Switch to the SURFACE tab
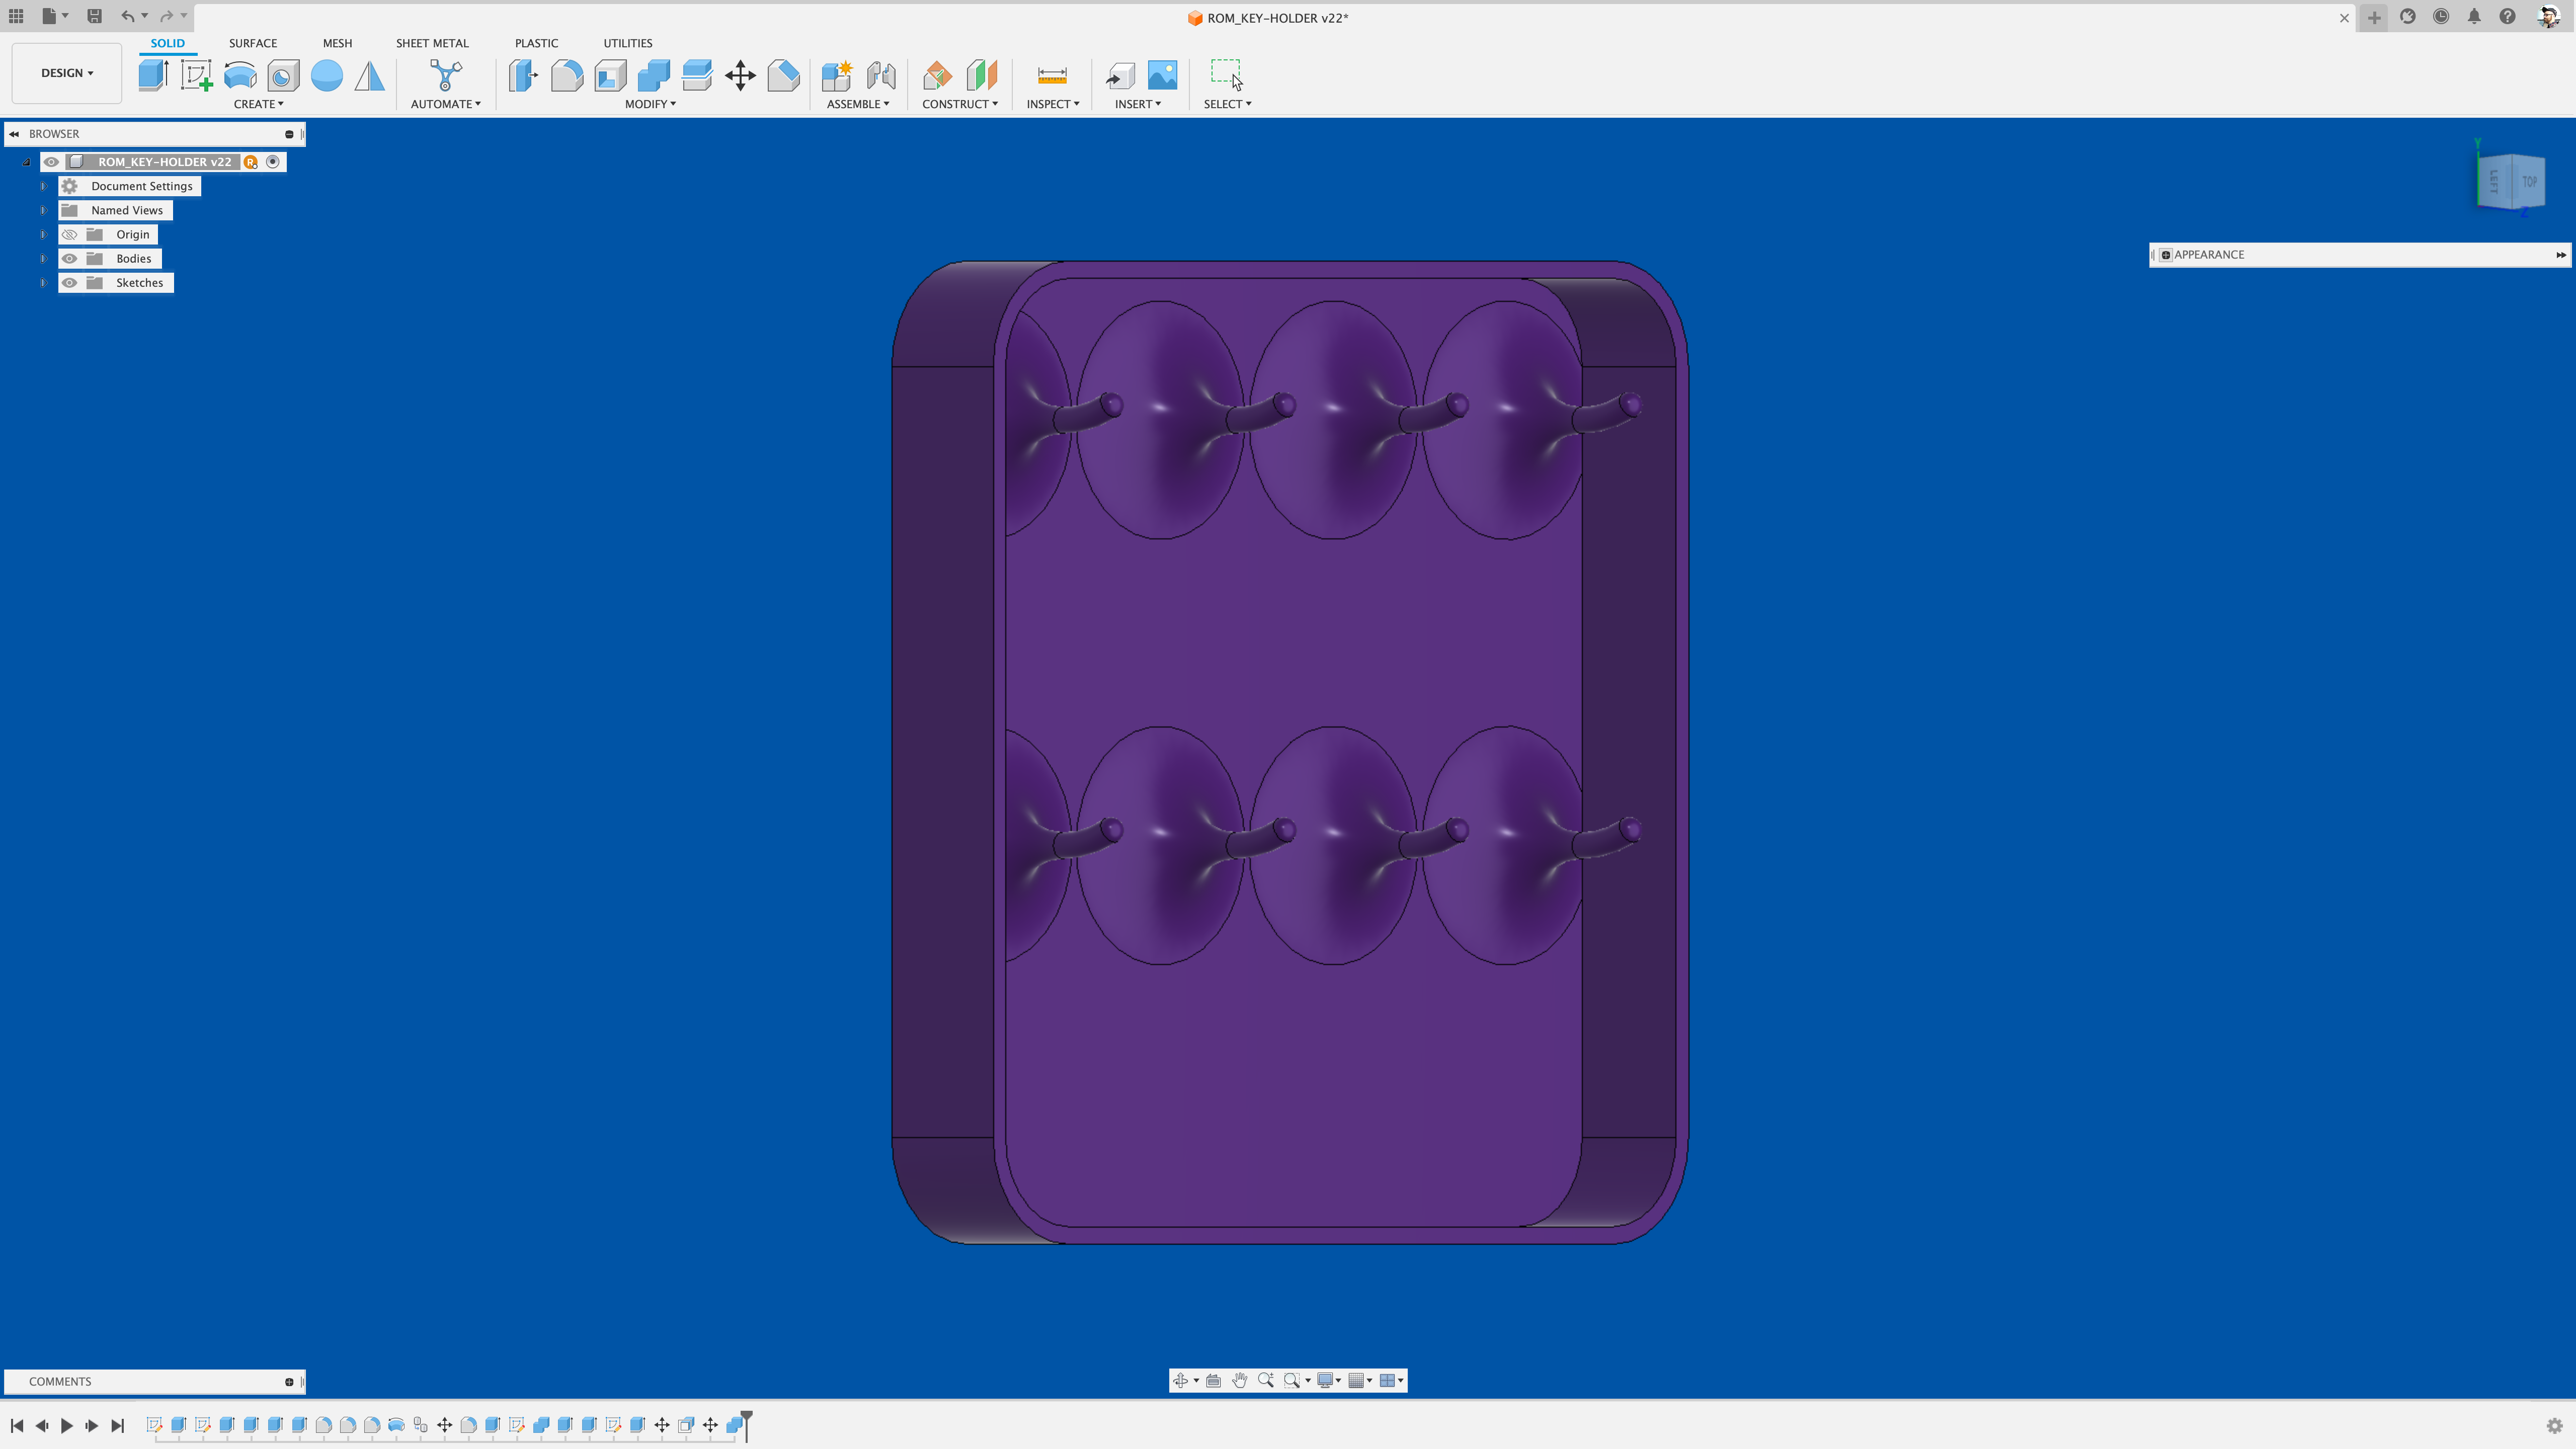Image resolution: width=2576 pixels, height=1449 pixels. [253, 43]
